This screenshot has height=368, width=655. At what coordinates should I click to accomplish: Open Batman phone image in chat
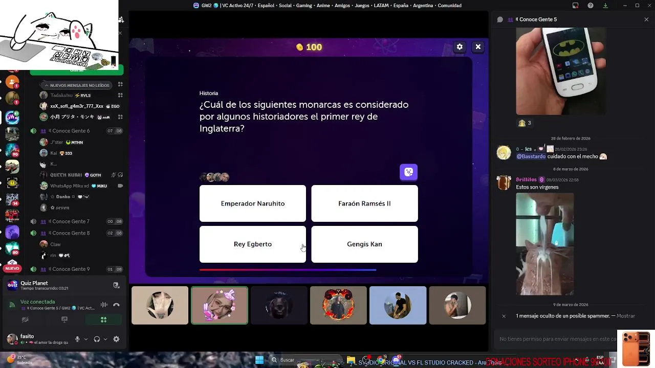click(x=561, y=71)
